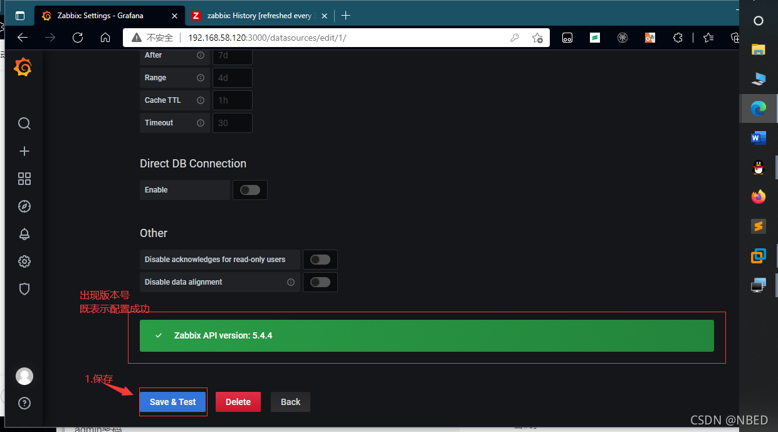
Task: Click the Back button
Action: point(290,402)
